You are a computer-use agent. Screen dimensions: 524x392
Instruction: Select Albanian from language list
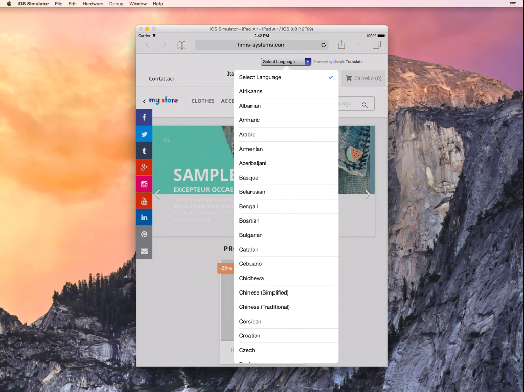286,106
